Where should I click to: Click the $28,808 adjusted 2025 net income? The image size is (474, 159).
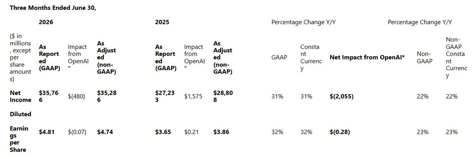pos(223,96)
